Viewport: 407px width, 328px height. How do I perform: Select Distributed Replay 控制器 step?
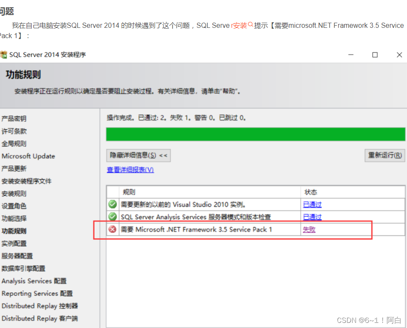point(40,306)
